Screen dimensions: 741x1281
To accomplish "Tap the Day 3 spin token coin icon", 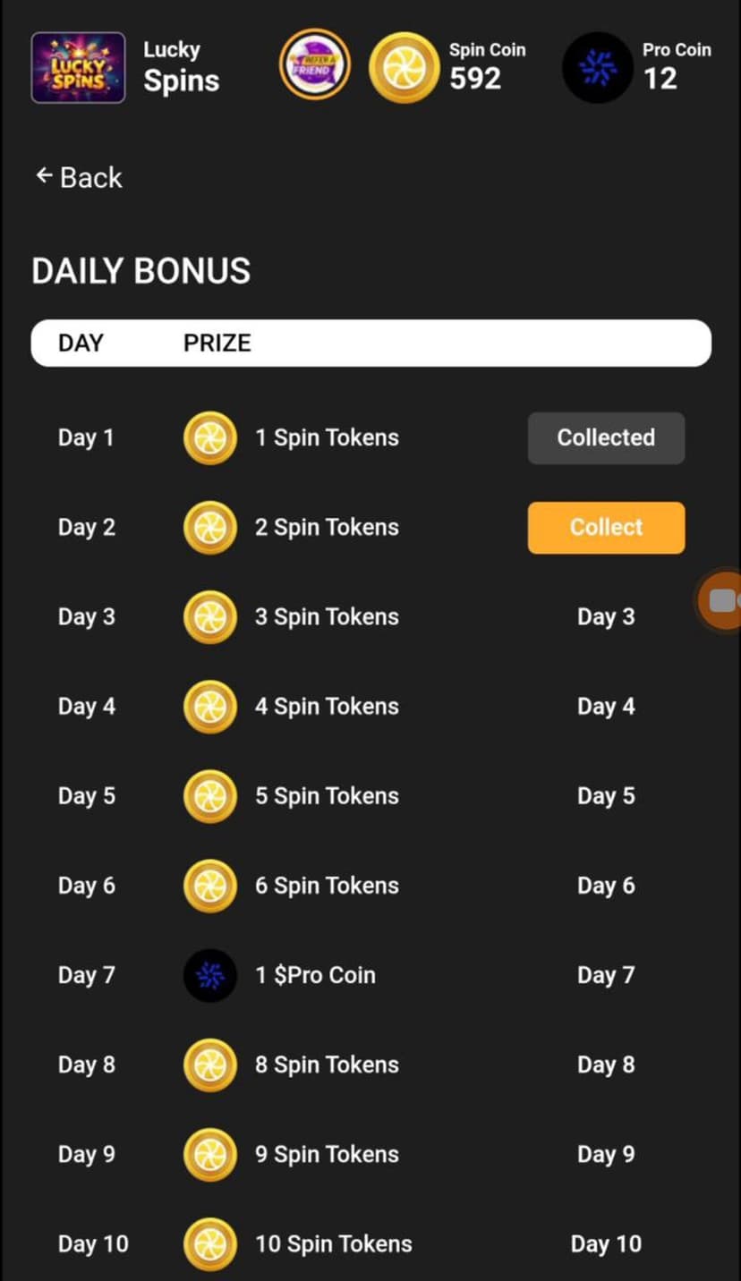I will tap(210, 617).
